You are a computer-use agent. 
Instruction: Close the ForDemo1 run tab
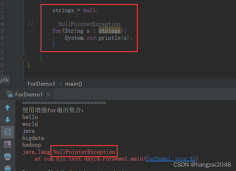click(48, 95)
